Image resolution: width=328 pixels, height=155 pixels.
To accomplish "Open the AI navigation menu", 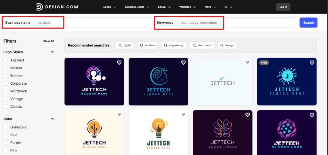I will coord(228,7).
